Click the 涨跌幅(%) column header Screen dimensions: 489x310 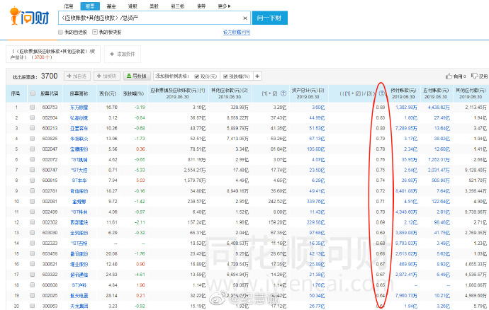(x=133, y=93)
